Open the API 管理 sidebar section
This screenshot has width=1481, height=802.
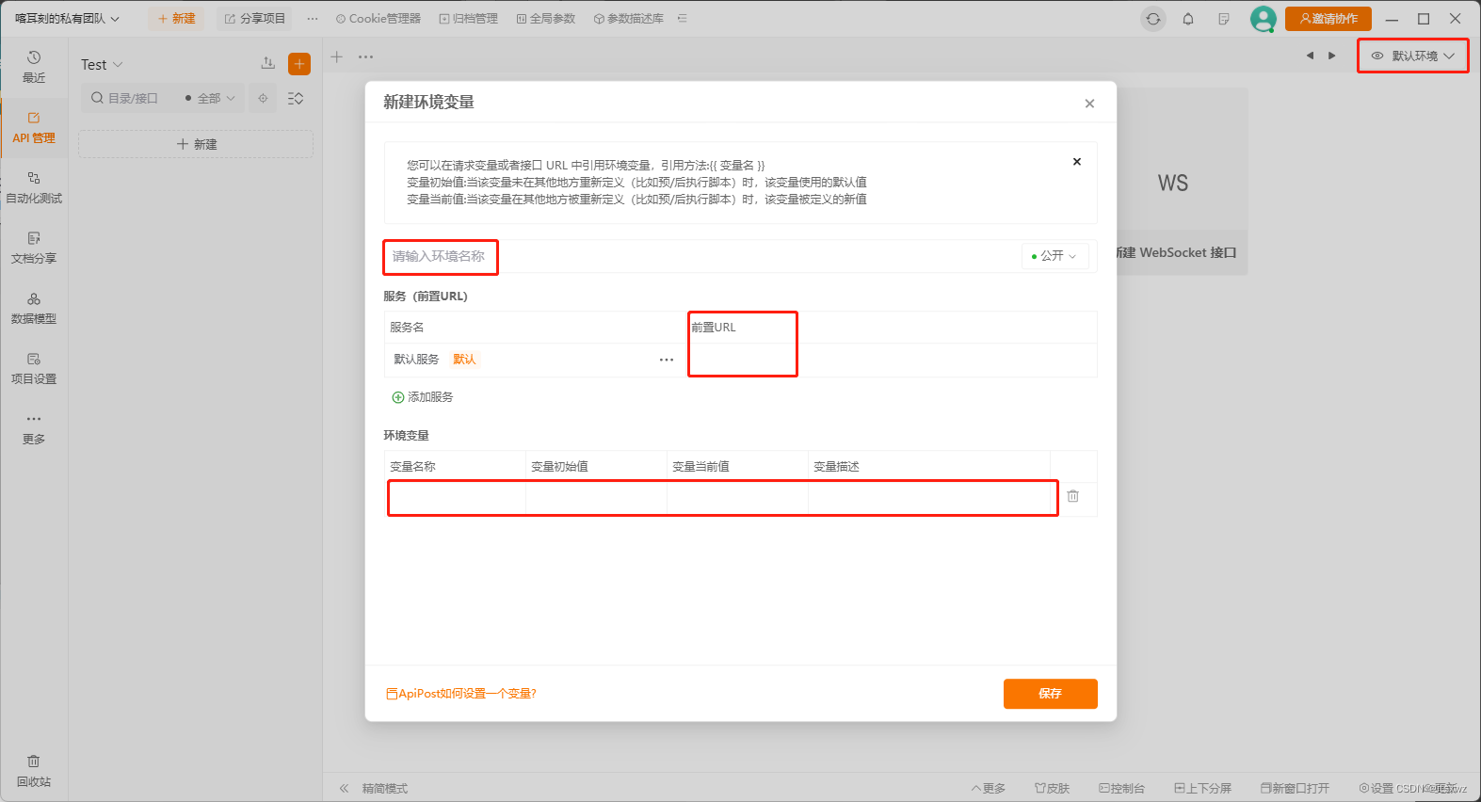(x=34, y=127)
